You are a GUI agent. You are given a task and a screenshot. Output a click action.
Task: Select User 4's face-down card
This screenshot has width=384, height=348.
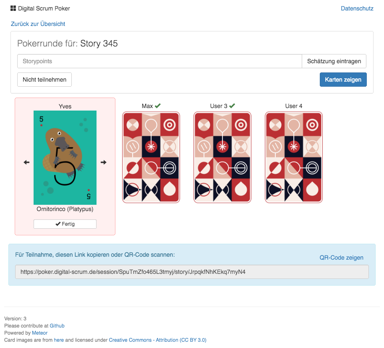(294, 157)
